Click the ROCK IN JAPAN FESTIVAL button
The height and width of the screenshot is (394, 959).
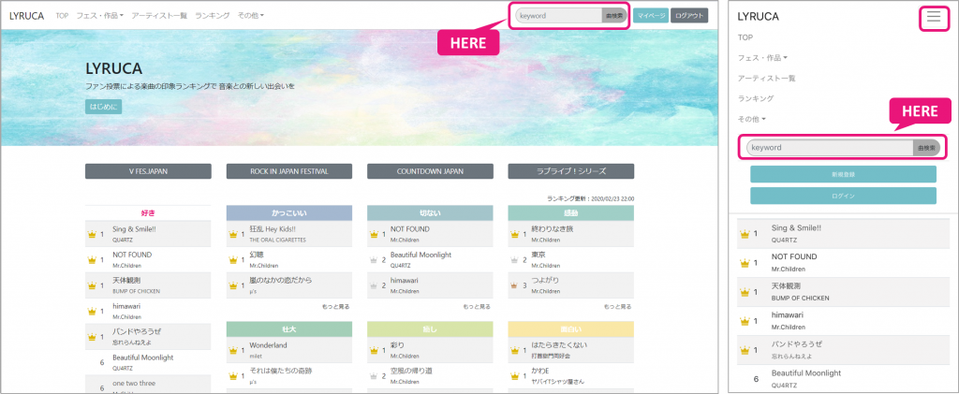pos(289,171)
